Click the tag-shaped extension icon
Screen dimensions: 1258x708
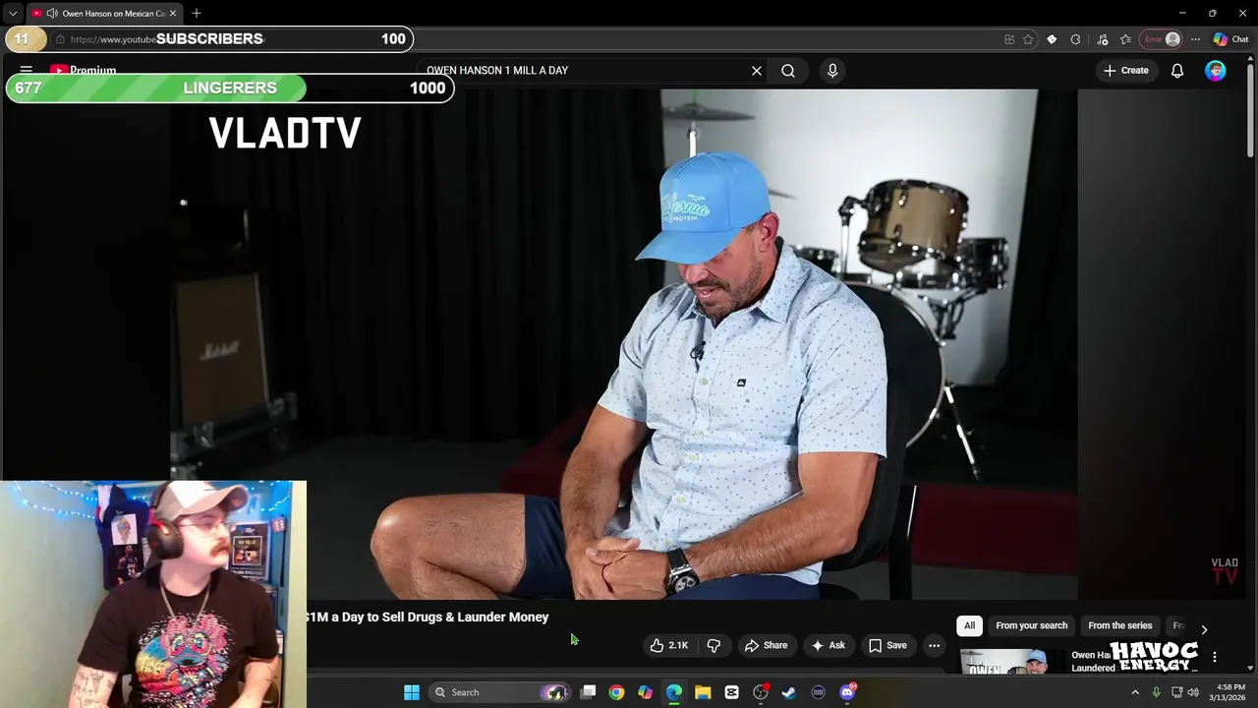[x=1052, y=39]
